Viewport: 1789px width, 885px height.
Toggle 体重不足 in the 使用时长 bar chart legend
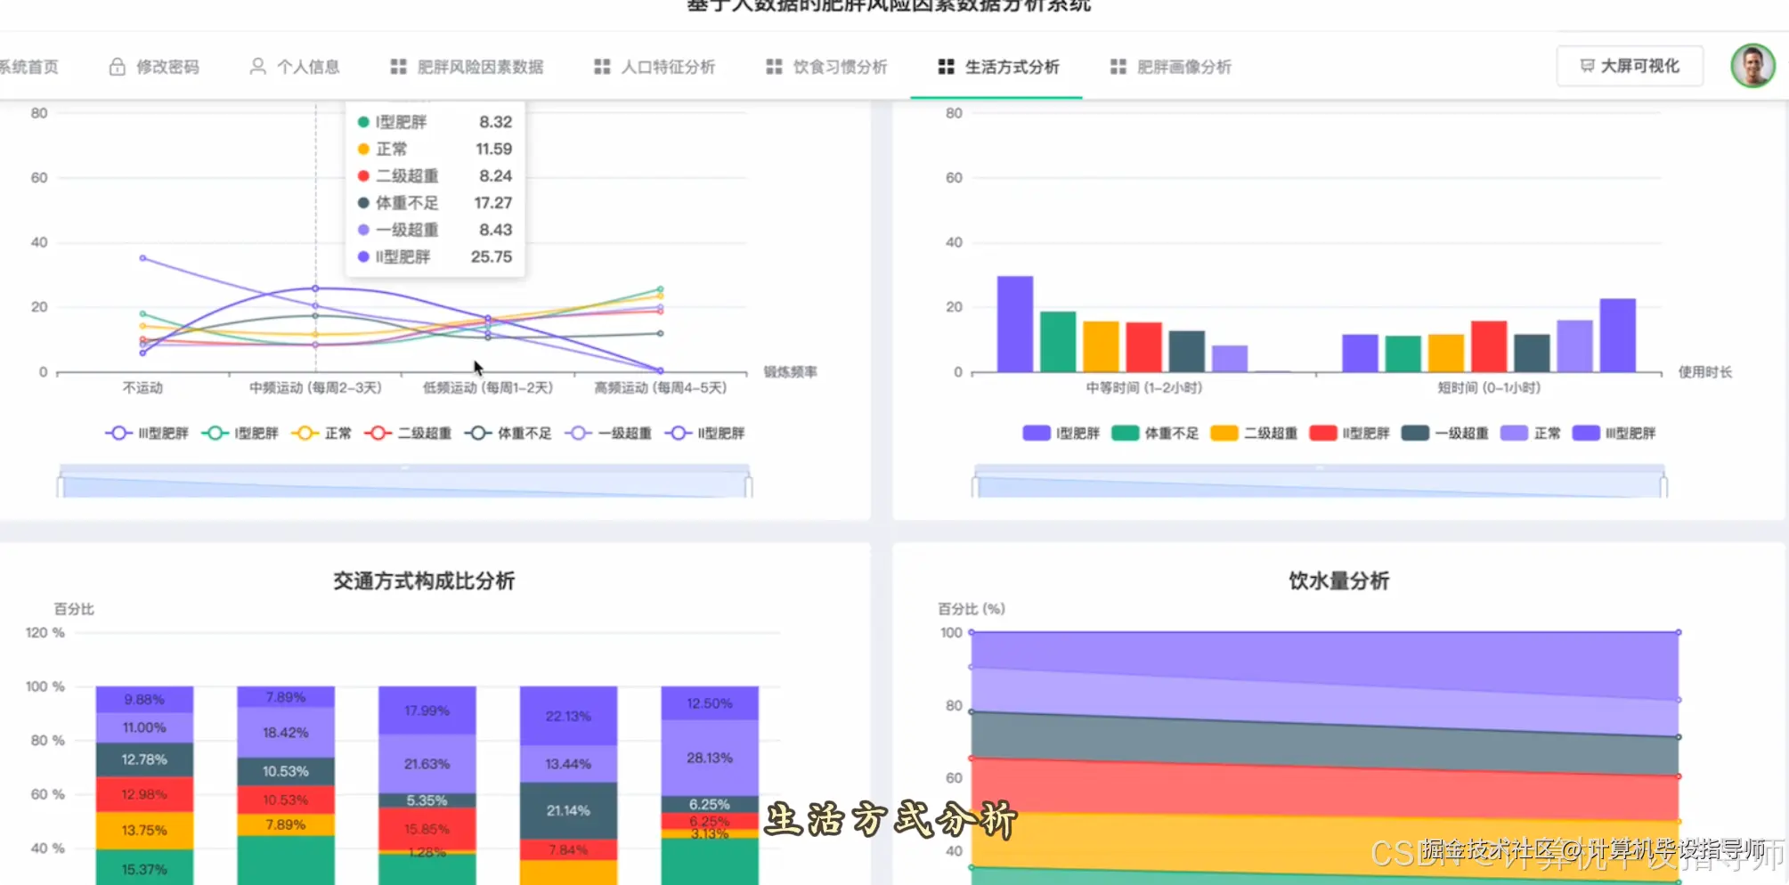pyautogui.click(x=1156, y=434)
